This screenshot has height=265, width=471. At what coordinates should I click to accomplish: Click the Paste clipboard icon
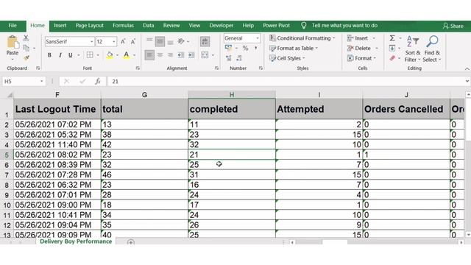pyautogui.click(x=13, y=43)
